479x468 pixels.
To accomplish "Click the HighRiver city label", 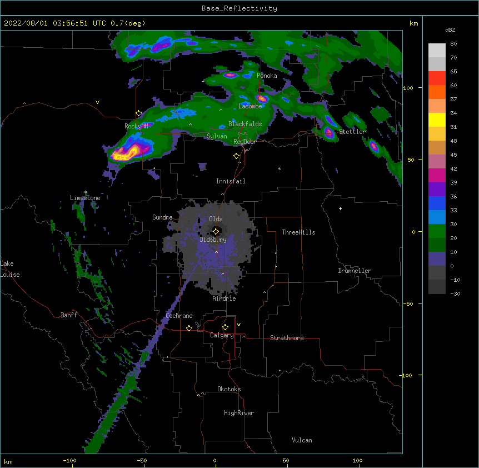I will click(239, 413).
